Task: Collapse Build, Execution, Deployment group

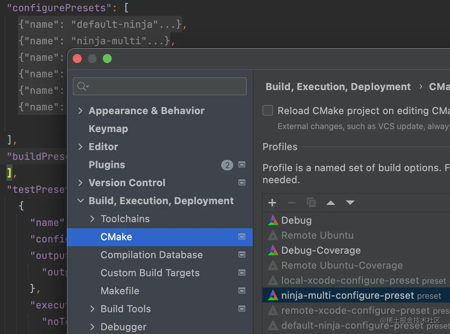Action: point(80,201)
